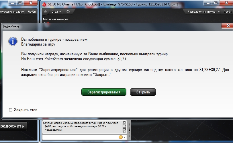233x143 pixels.
Task: Open Расположение столов menu in the tournament window
Action: pos(203,11)
